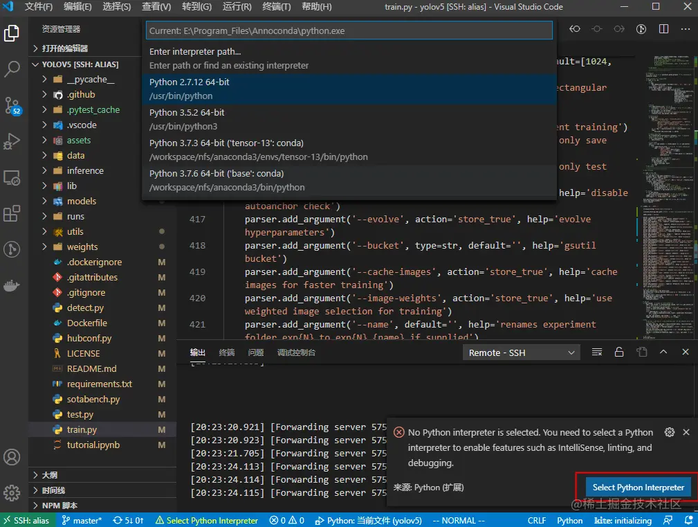Open the Remote - SSH output channel dropdown
The height and width of the screenshot is (527, 698).
click(x=522, y=352)
